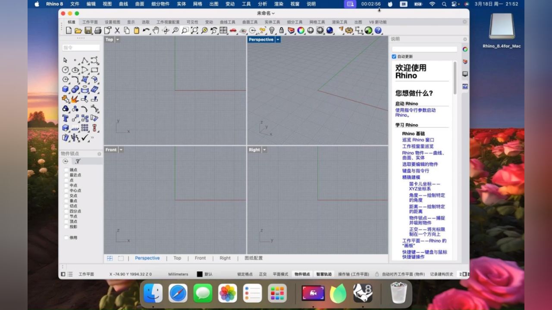
Task: Open the Right viewport dropdown arrow
Action: tap(264, 150)
